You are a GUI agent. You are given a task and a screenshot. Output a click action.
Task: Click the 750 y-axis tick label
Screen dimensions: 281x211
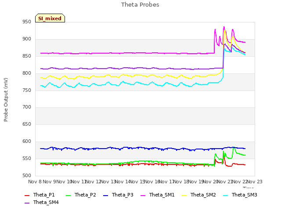27,90
